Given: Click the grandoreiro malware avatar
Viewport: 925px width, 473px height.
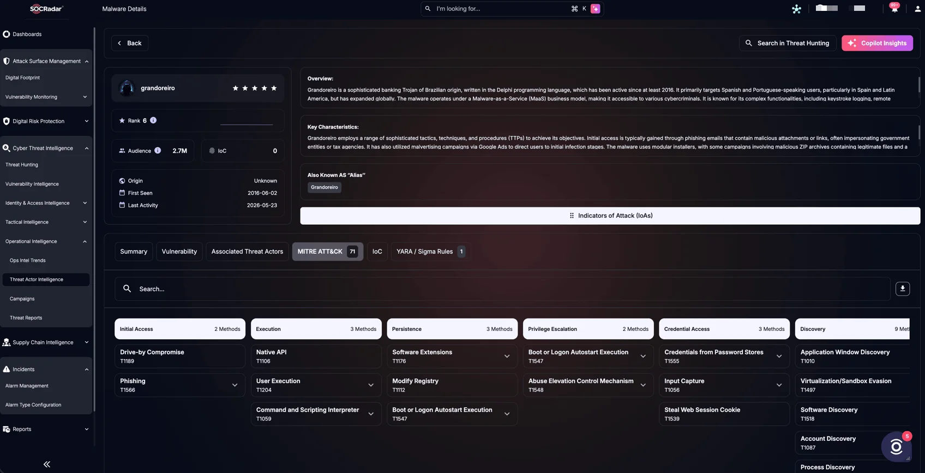Looking at the screenshot, I should [x=127, y=88].
